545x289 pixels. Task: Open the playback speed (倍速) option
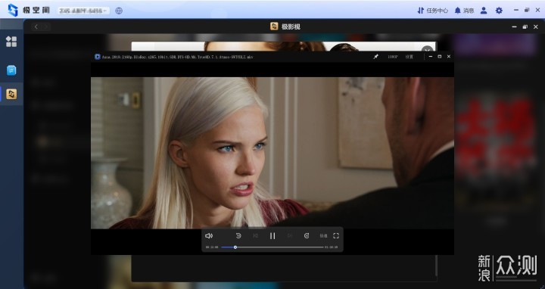[x=323, y=236]
